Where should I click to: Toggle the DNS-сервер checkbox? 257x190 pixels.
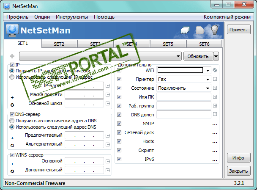pyautogui.click(x=12, y=114)
